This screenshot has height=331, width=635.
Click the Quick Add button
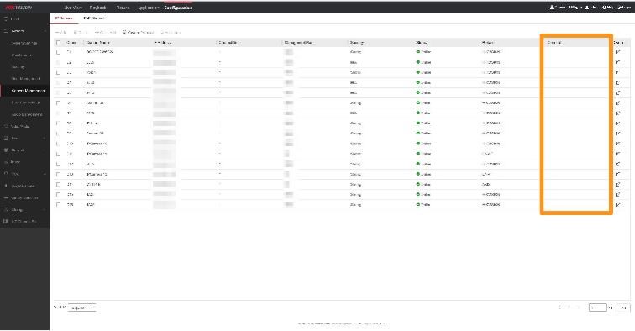coord(106,32)
